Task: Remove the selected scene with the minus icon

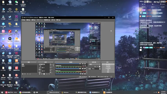Action: (x=25, y=74)
